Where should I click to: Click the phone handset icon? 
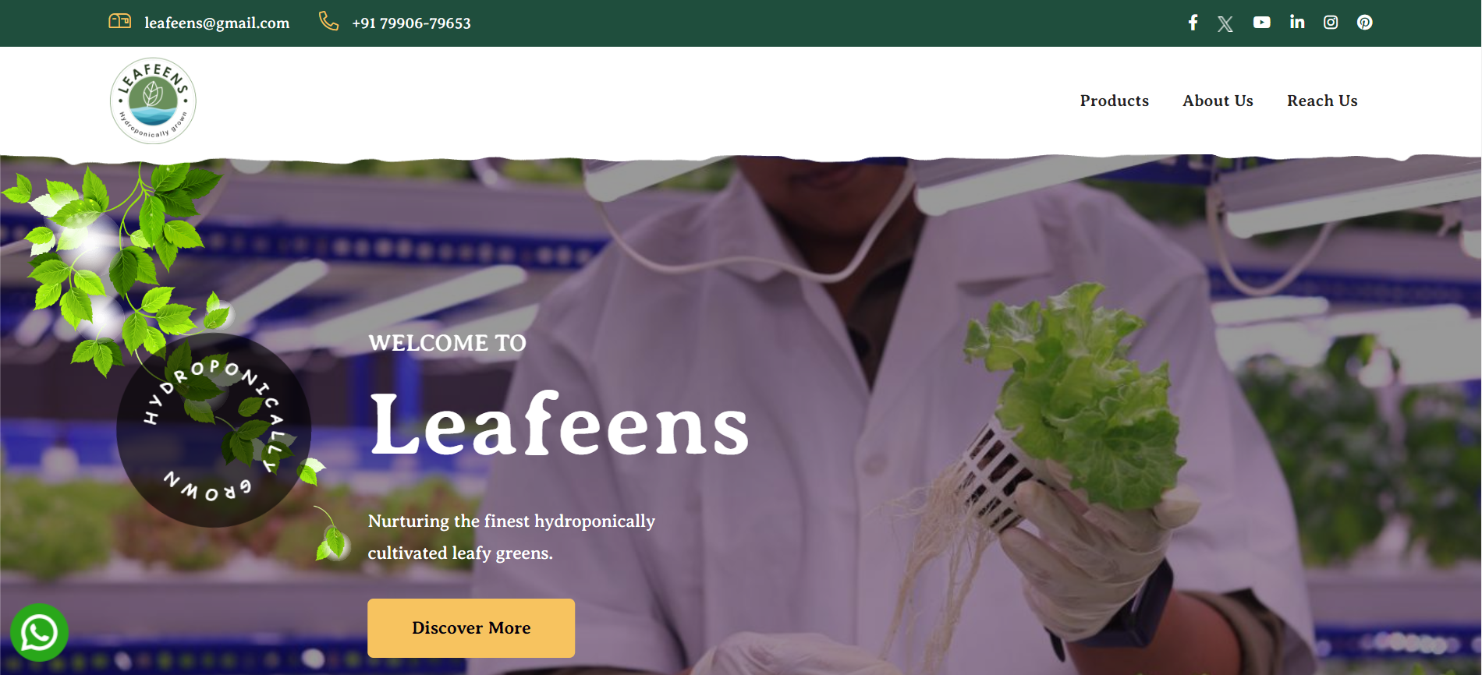(x=329, y=21)
